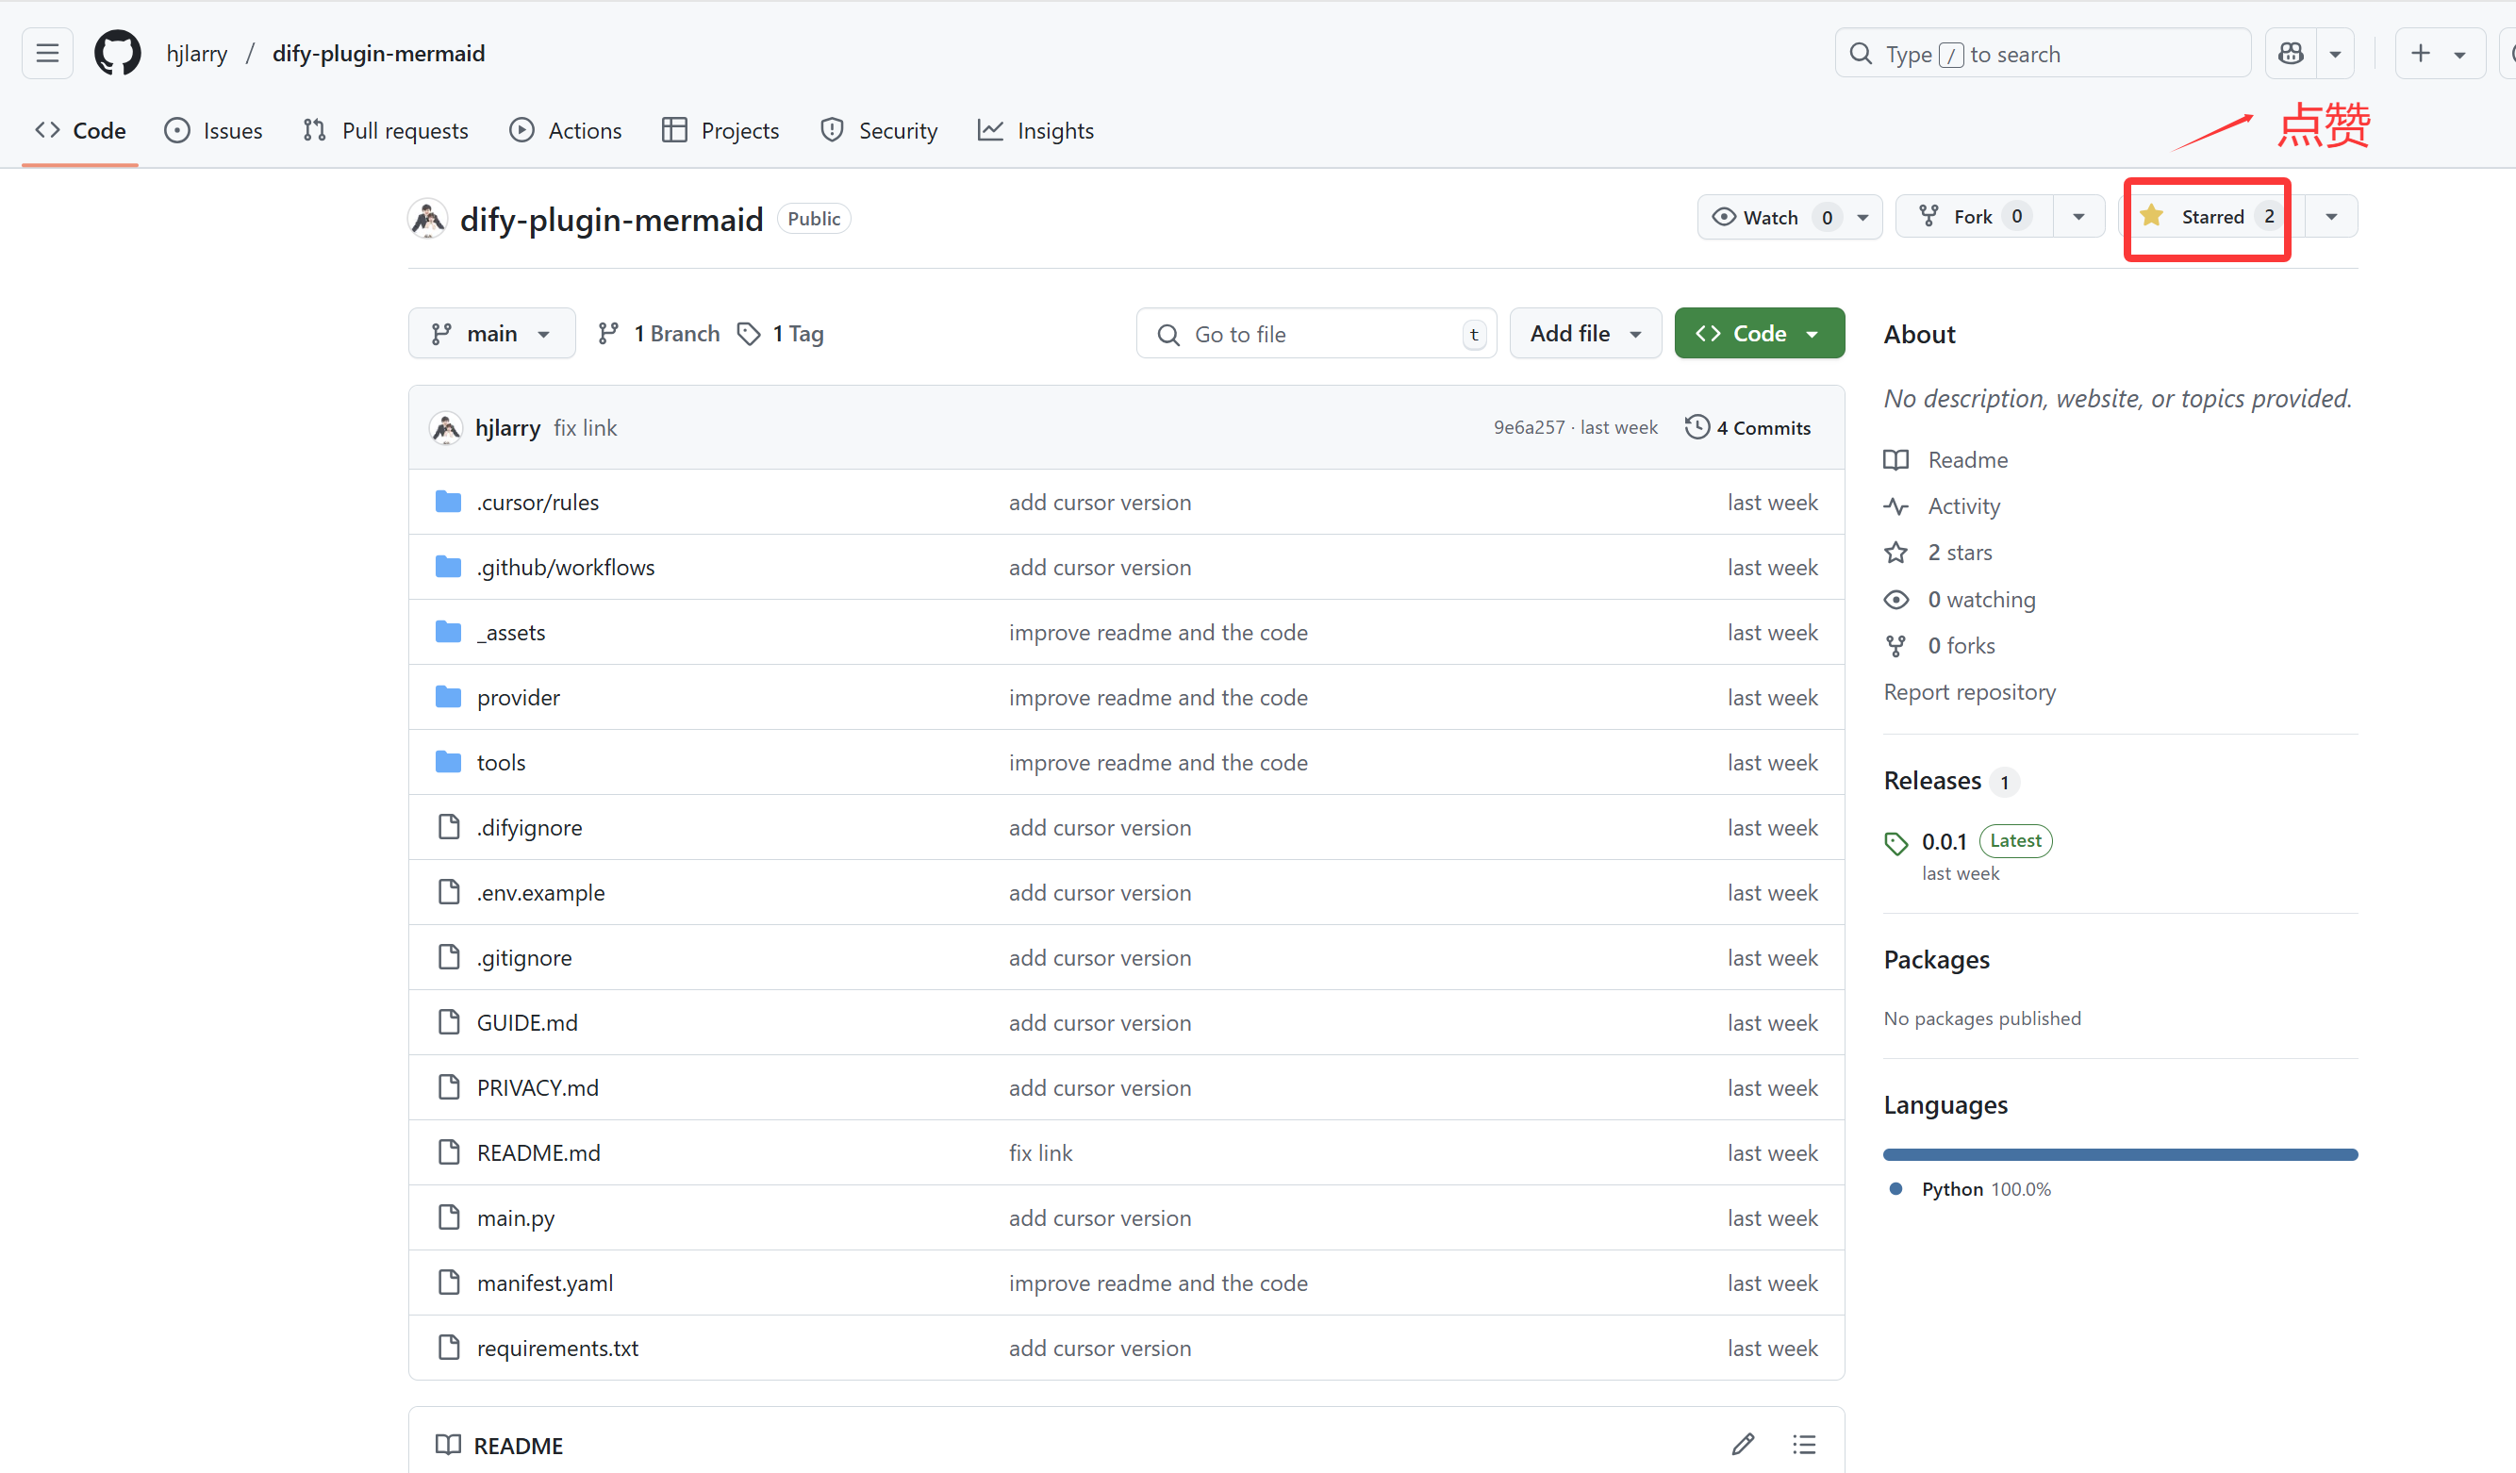Click the branch icon next to 1 Branch
Image resolution: width=2516 pixels, height=1473 pixels.
coord(608,334)
